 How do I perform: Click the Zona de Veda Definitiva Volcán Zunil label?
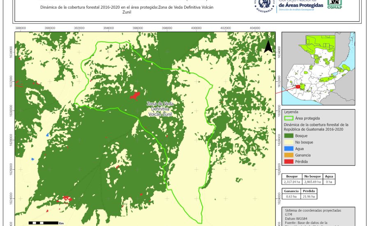159,109
